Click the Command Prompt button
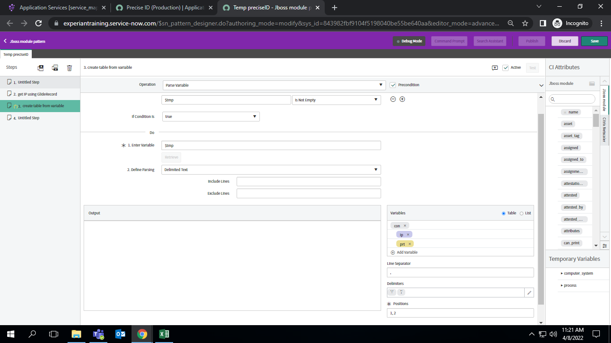The width and height of the screenshot is (611, 343). [450, 41]
